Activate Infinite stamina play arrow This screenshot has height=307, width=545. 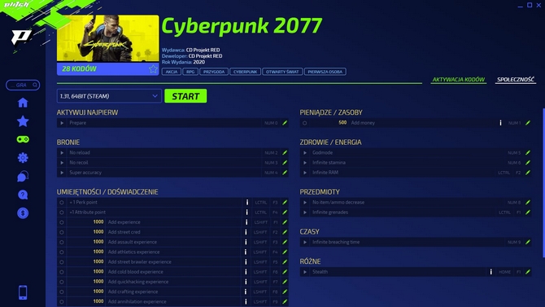305,163
